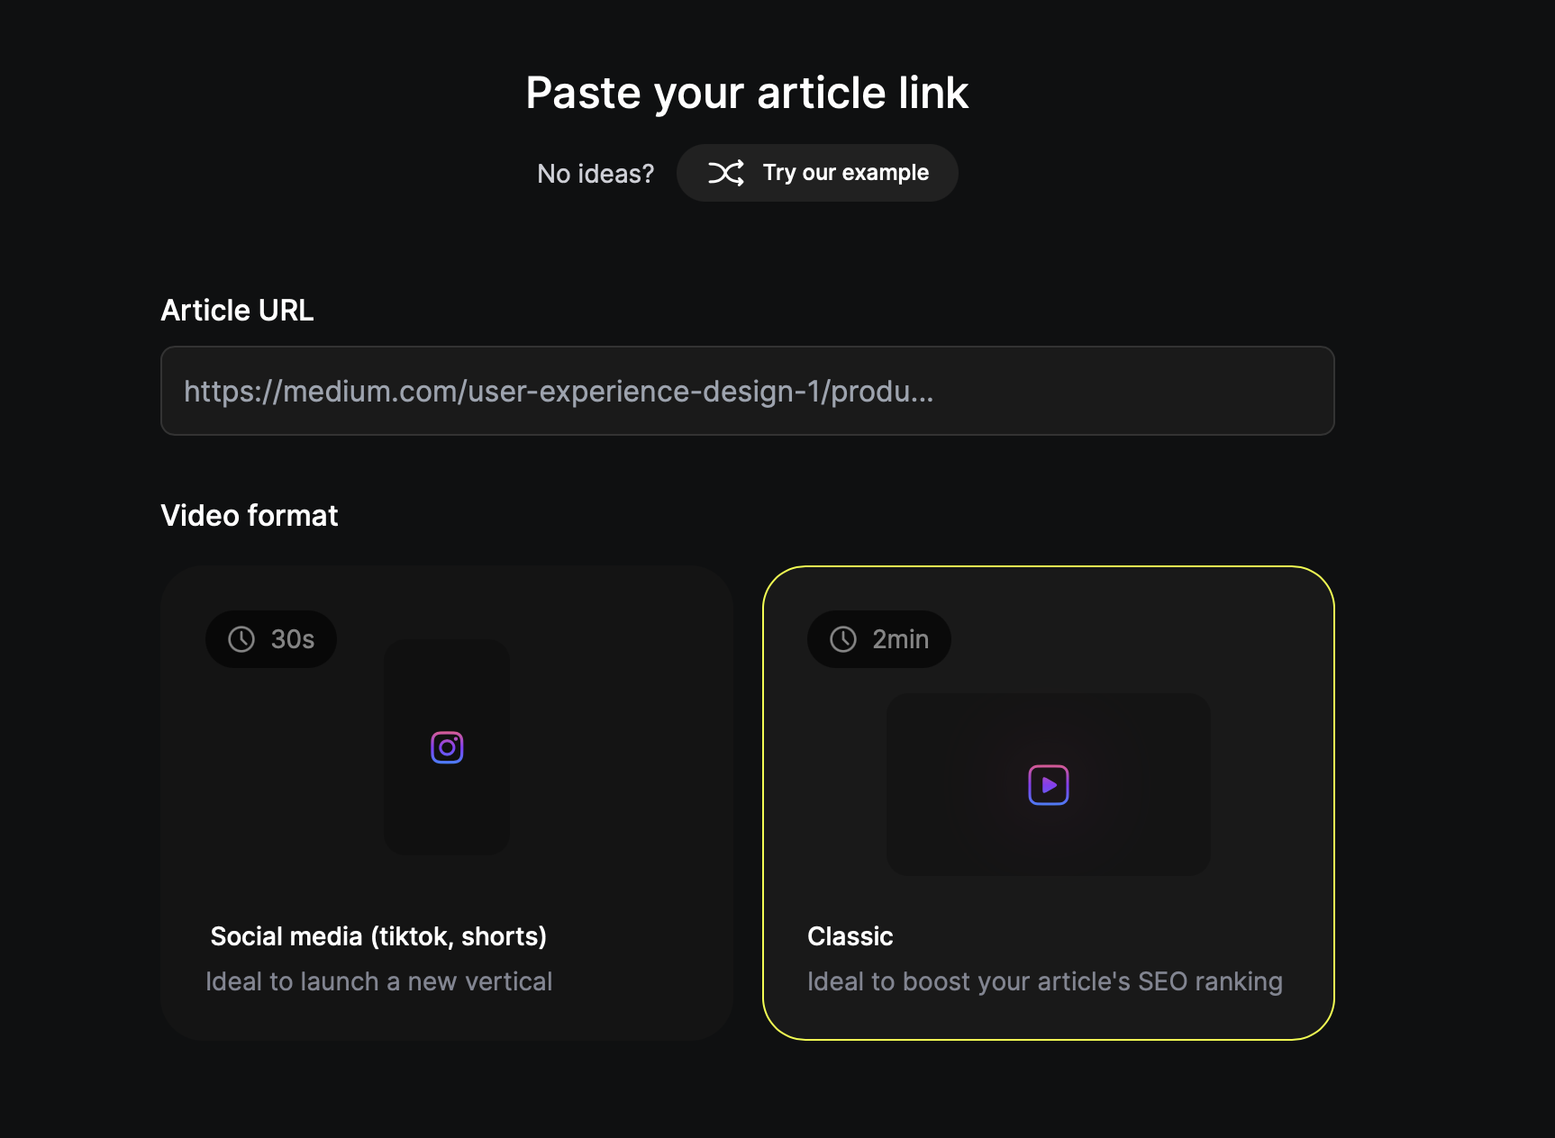The width and height of the screenshot is (1555, 1138).
Task: Click the "No ideas?" text
Action: coord(596,174)
